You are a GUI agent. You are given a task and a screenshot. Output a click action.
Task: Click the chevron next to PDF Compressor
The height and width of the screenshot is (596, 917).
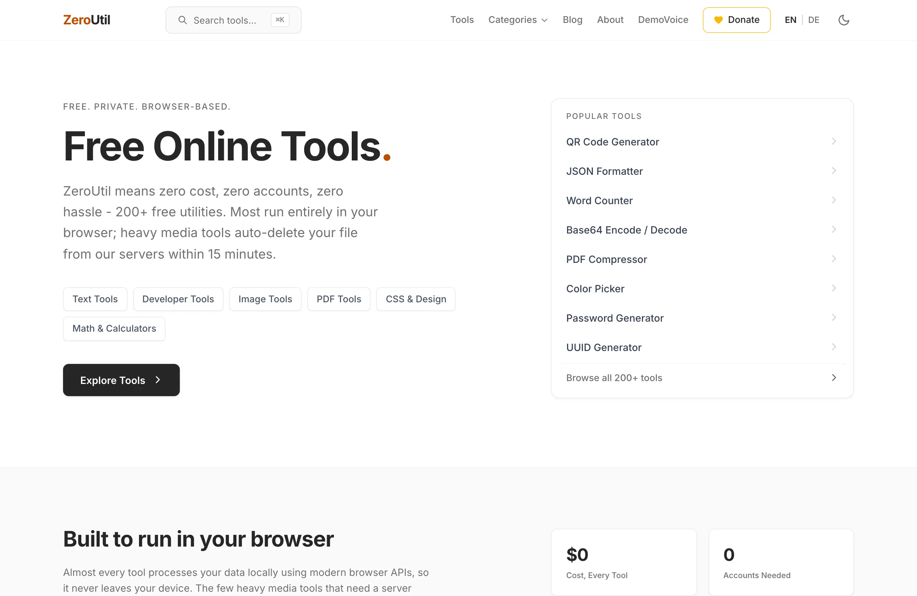834,259
